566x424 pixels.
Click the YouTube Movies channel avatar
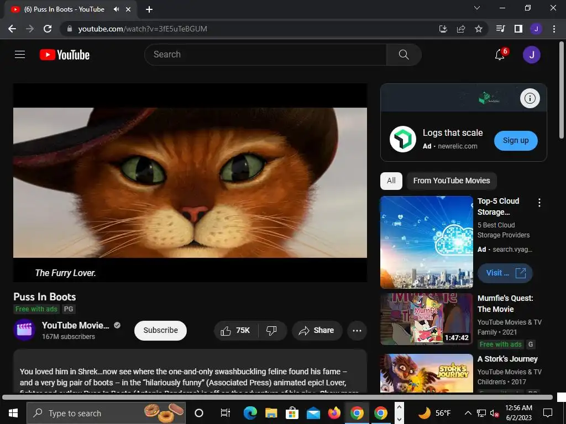24,330
